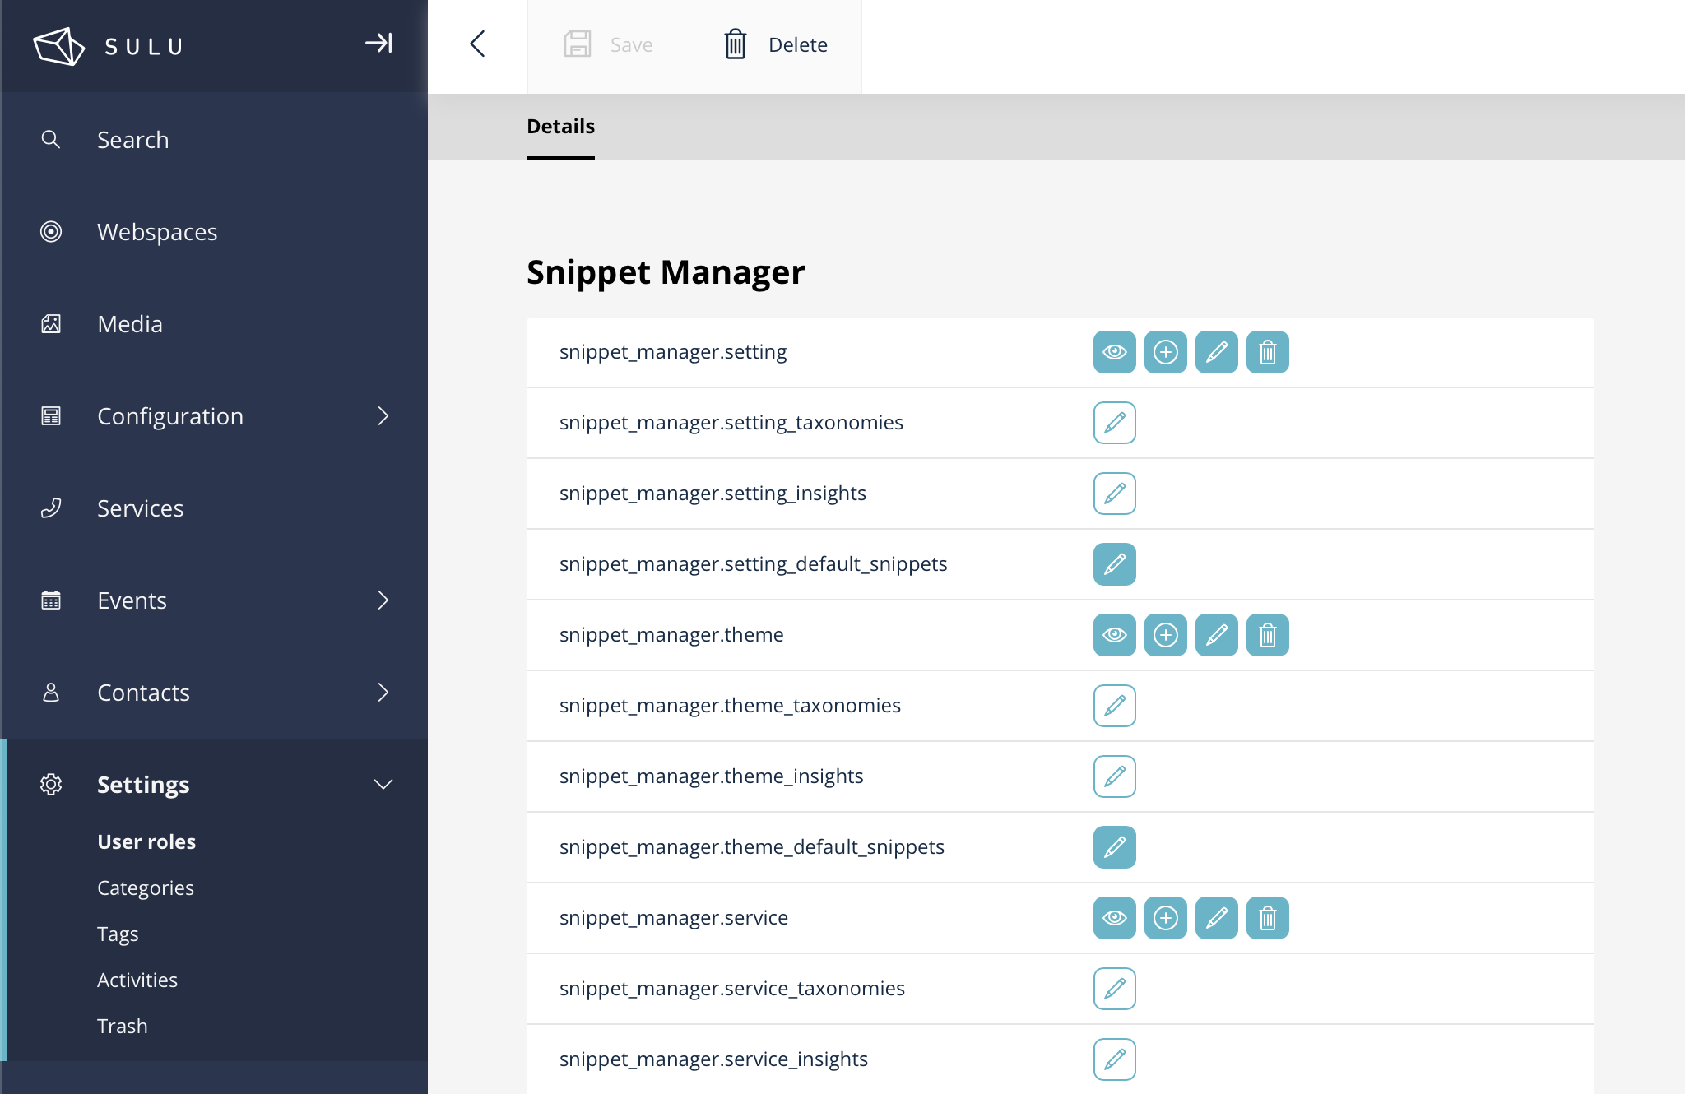Select the Details tab
1685x1094 pixels.
560,127
